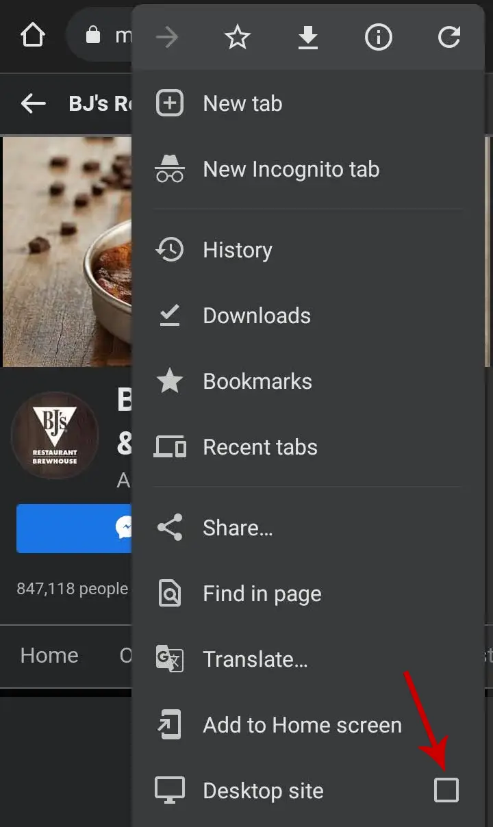
Task: Open page info circle icon
Action: coord(379,37)
